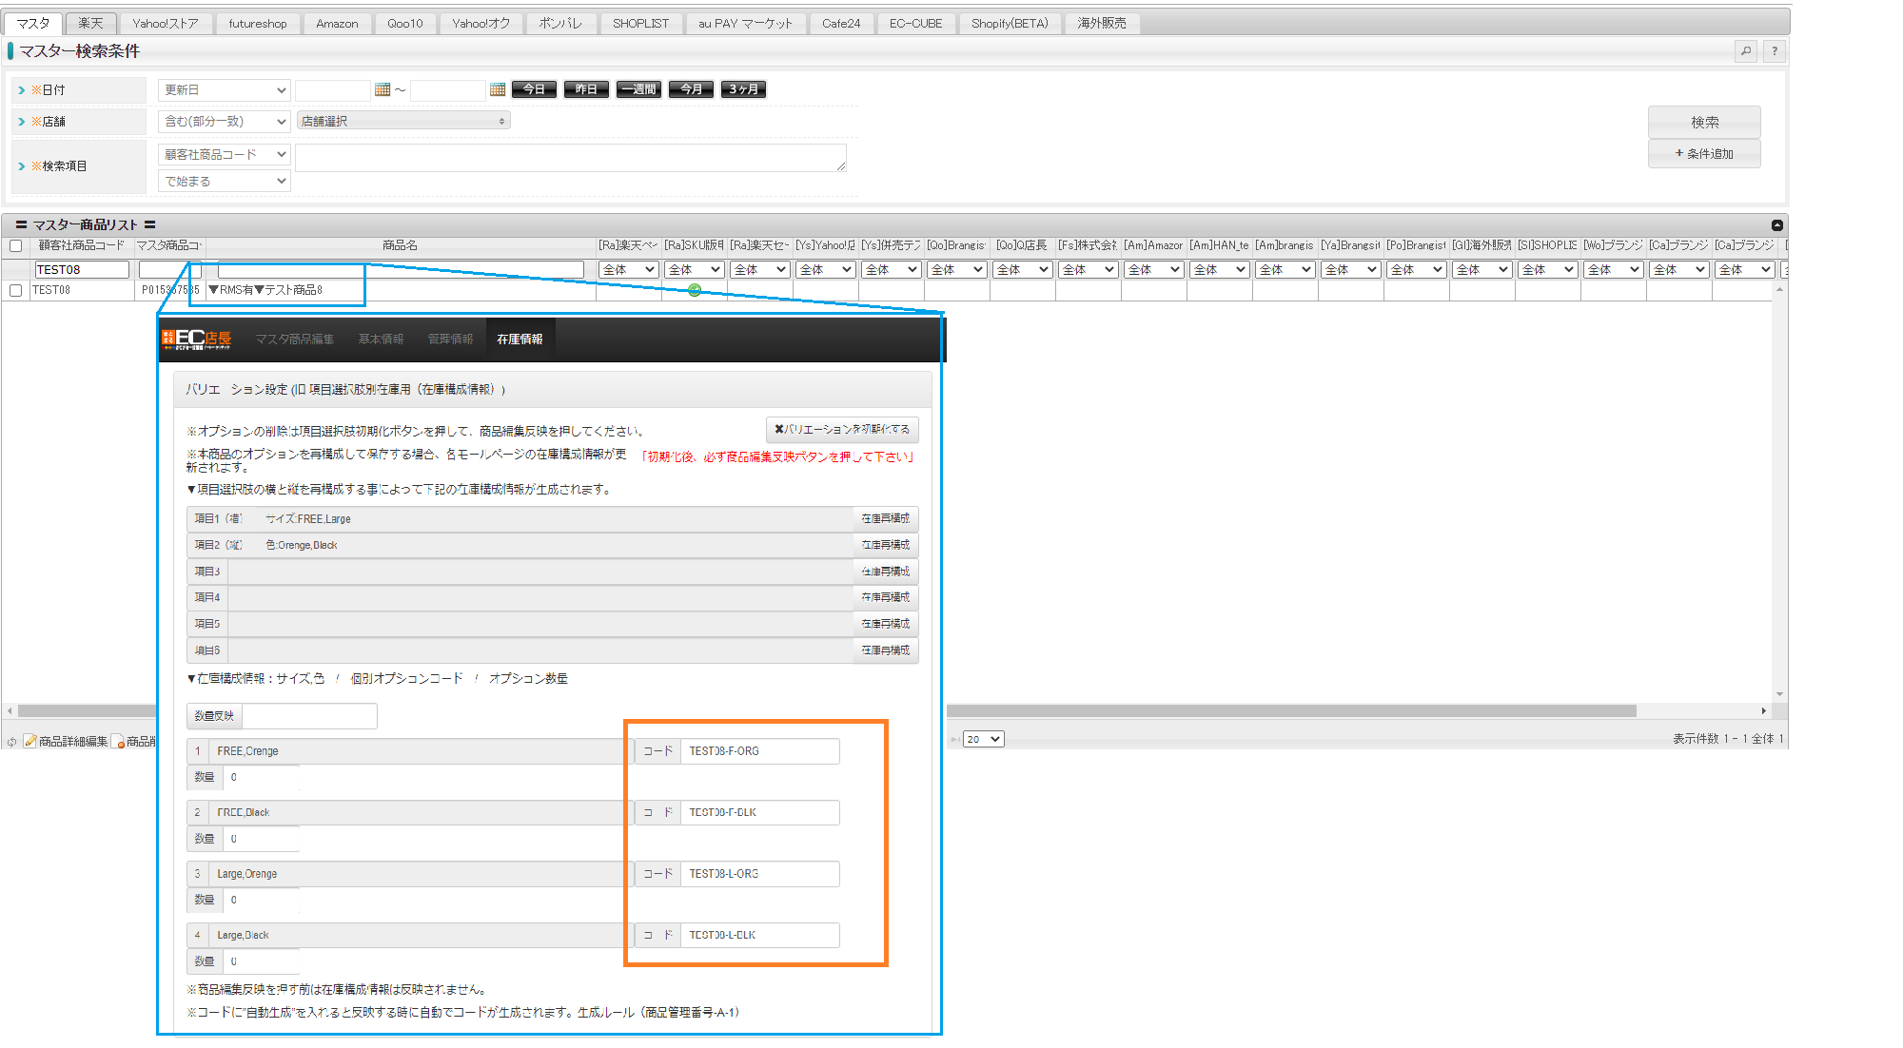The image size is (1903, 1048).
Task: Open the で始まる match type dropdown
Action: (x=225, y=181)
